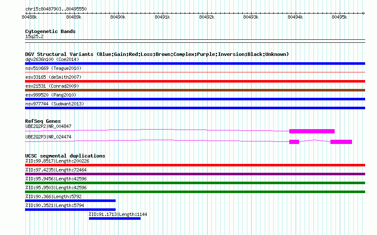Open variant esv999520 (Pang2010) label
377x235 pixels.
pyautogui.click(x=51, y=95)
